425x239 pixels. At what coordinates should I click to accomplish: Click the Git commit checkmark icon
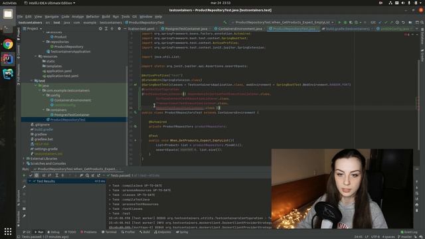[x=386, y=23]
